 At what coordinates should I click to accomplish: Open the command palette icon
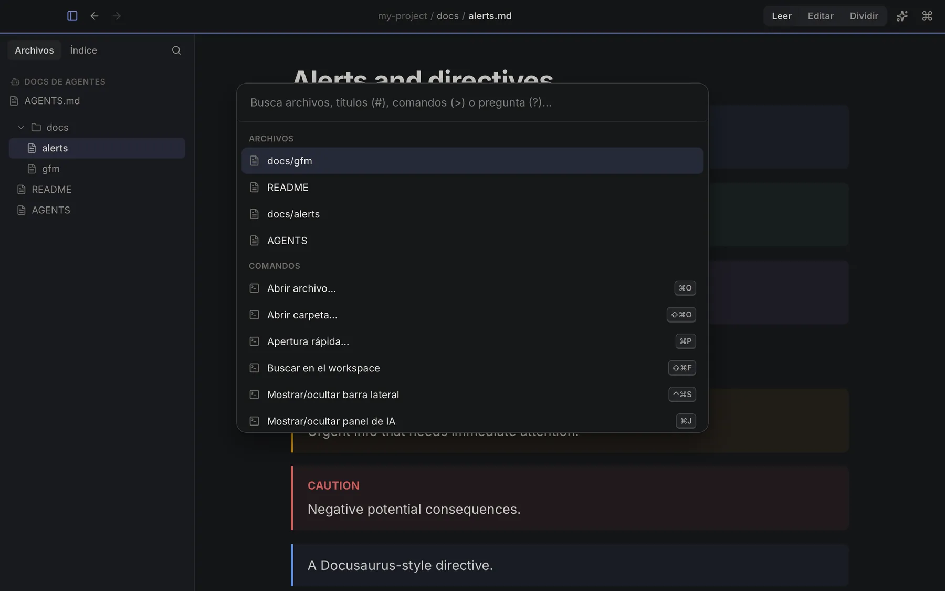pos(927,16)
